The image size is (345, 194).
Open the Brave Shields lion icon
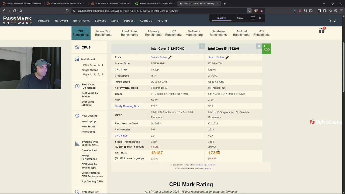(256, 11)
